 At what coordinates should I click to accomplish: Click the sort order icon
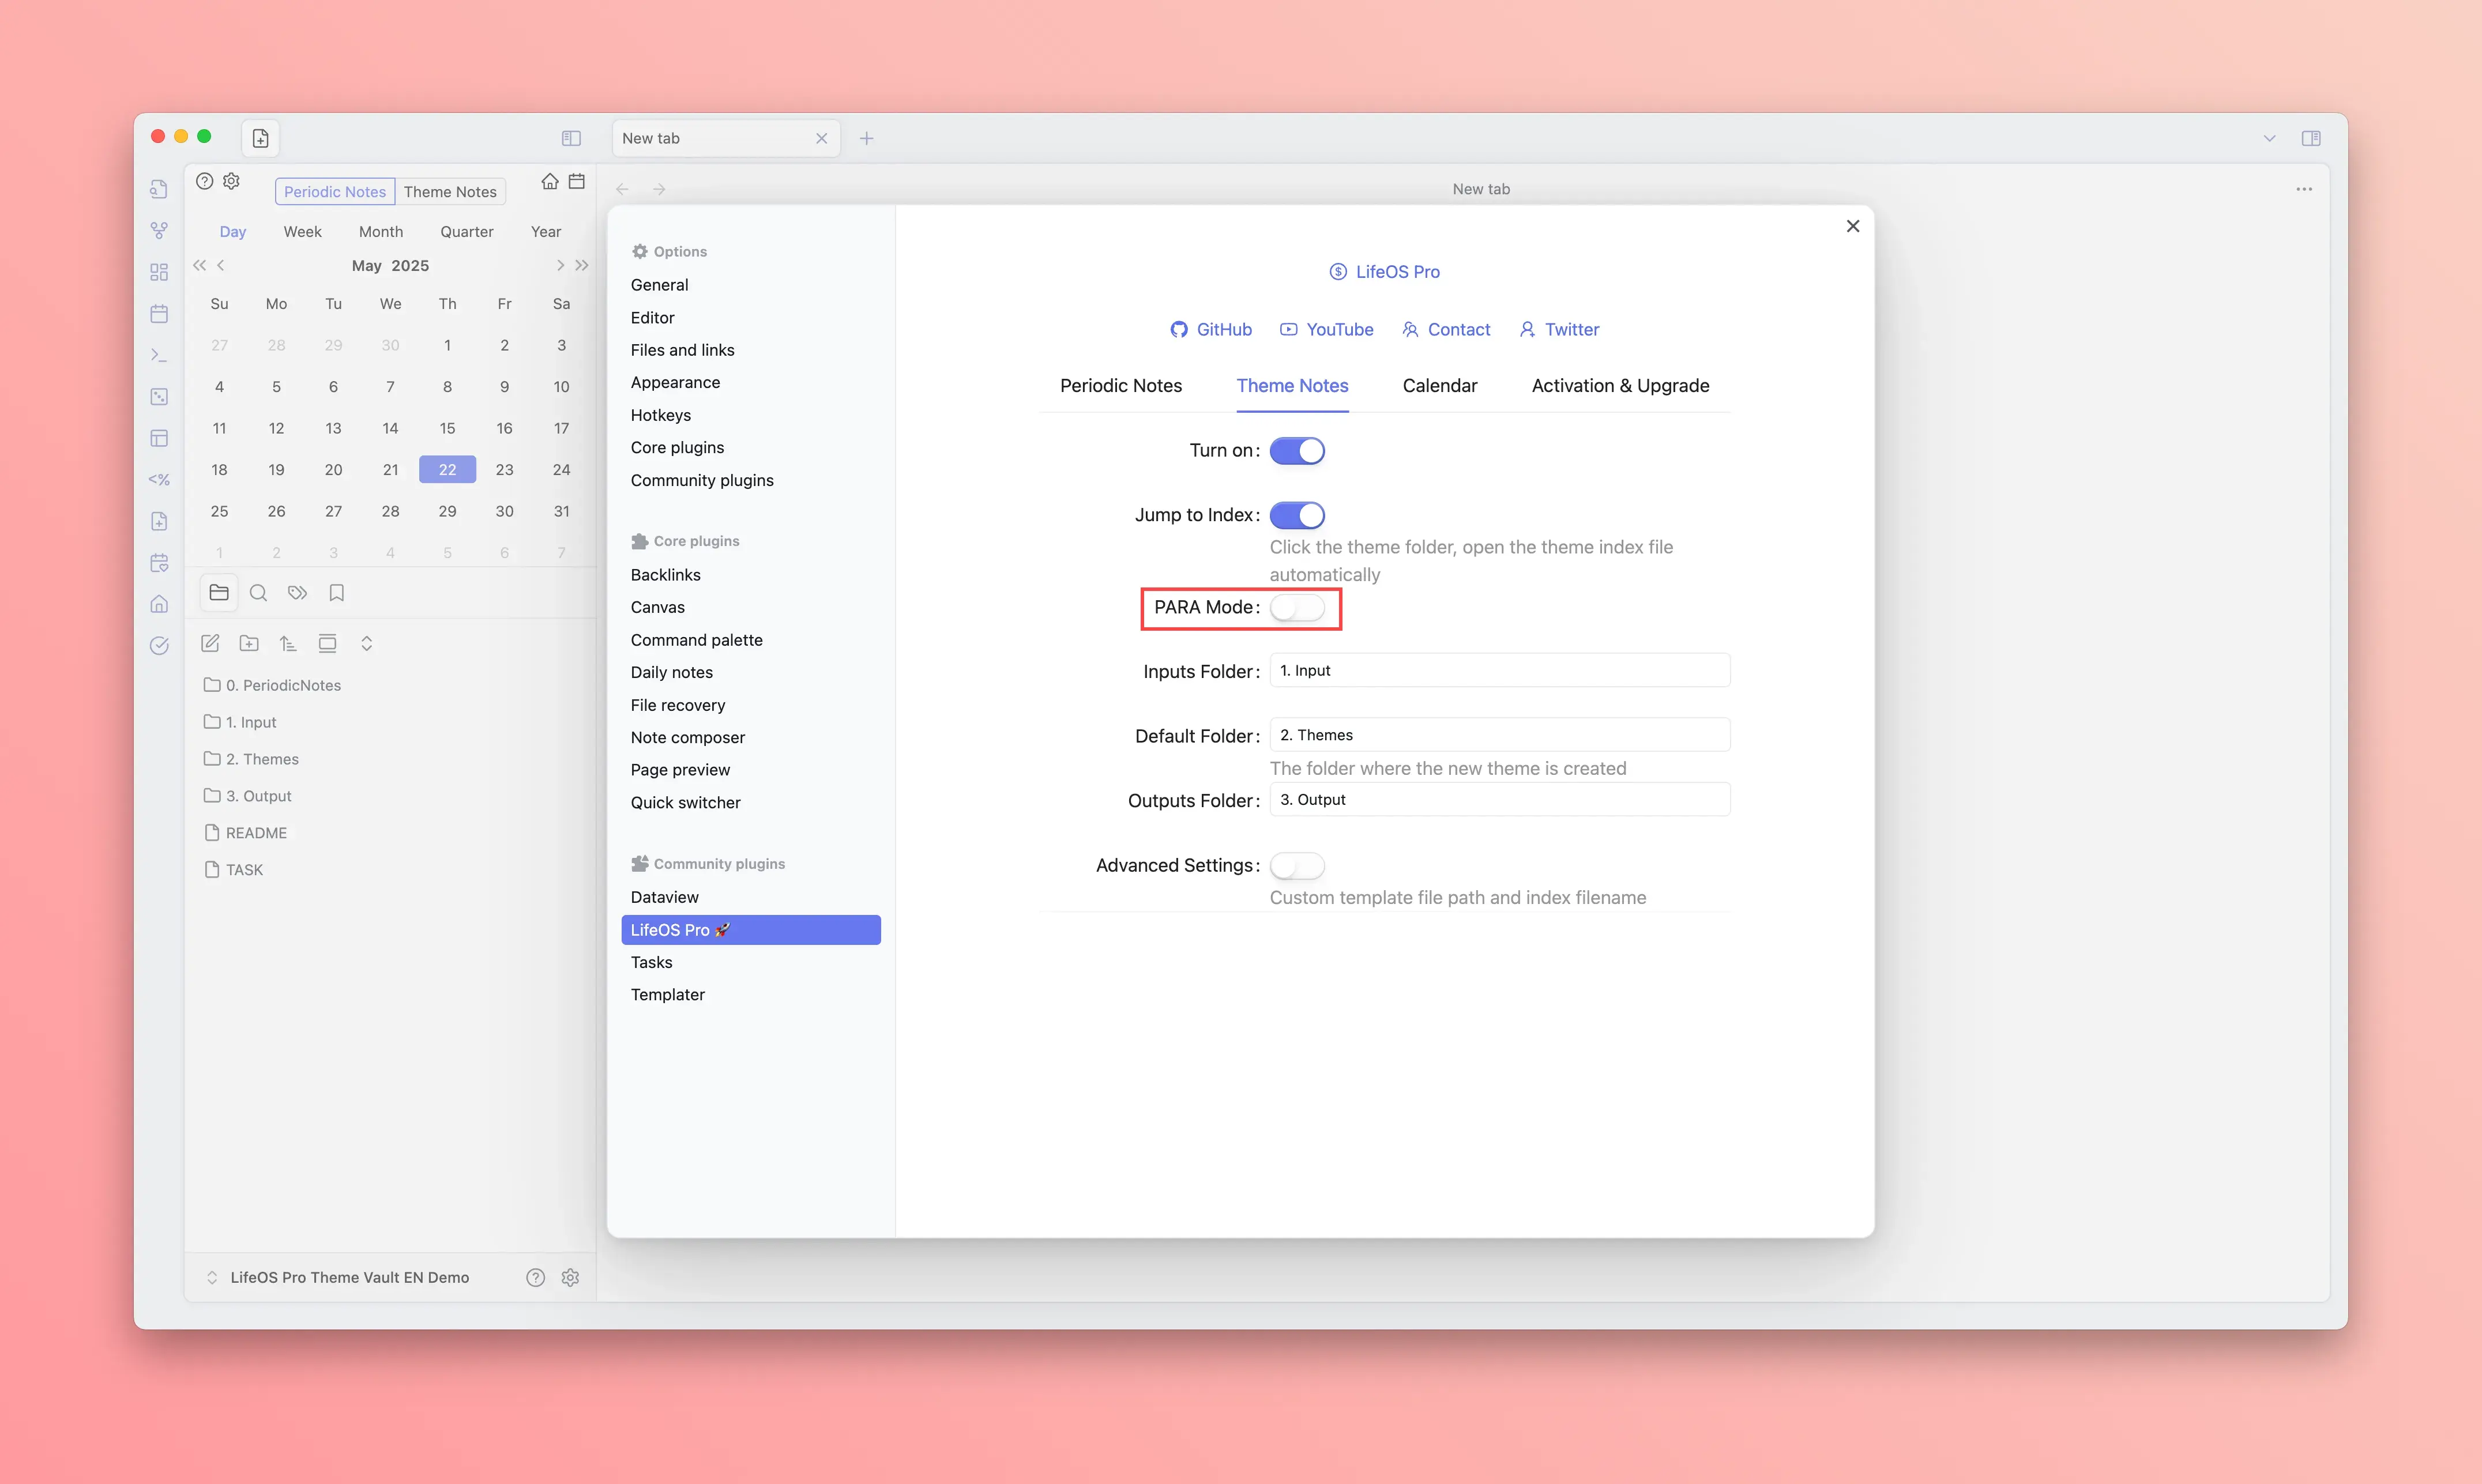288,643
